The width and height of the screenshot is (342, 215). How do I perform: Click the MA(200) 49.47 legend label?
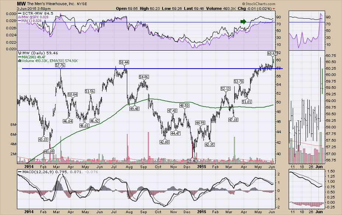click(32, 57)
